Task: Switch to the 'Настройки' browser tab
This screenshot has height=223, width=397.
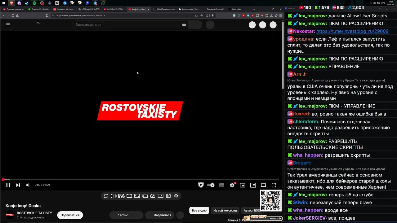Action: click(239, 9)
